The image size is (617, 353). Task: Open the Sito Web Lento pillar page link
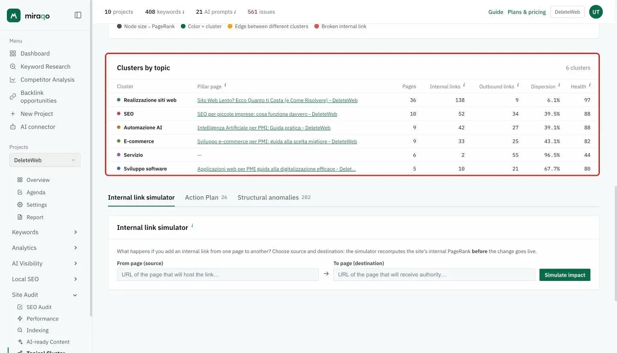(277, 100)
